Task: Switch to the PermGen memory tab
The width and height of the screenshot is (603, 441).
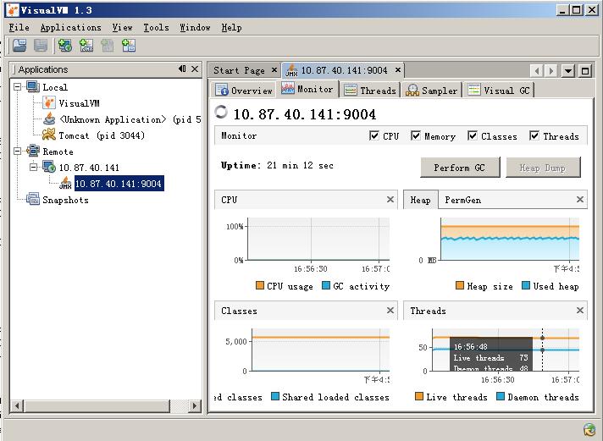Action: (462, 200)
